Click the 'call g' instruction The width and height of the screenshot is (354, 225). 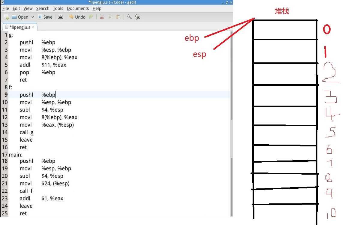click(26, 132)
